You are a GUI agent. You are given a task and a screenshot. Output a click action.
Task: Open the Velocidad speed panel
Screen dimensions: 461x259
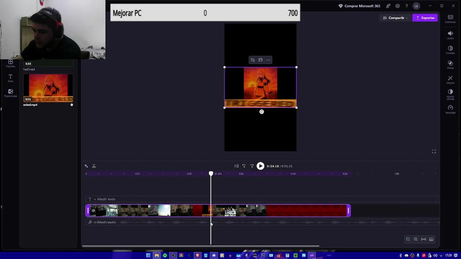coord(450,109)
